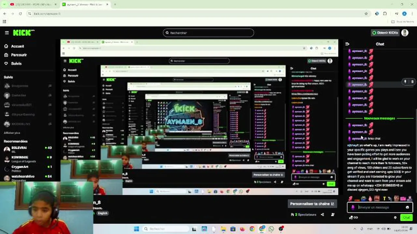
Task: Focus the Rechercher search field on Kick
Action: pyautogui.click(x=208, y=33)
